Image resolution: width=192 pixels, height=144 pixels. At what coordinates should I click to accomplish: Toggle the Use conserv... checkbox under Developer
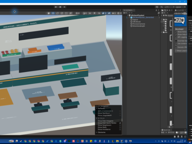coord(176,43)
